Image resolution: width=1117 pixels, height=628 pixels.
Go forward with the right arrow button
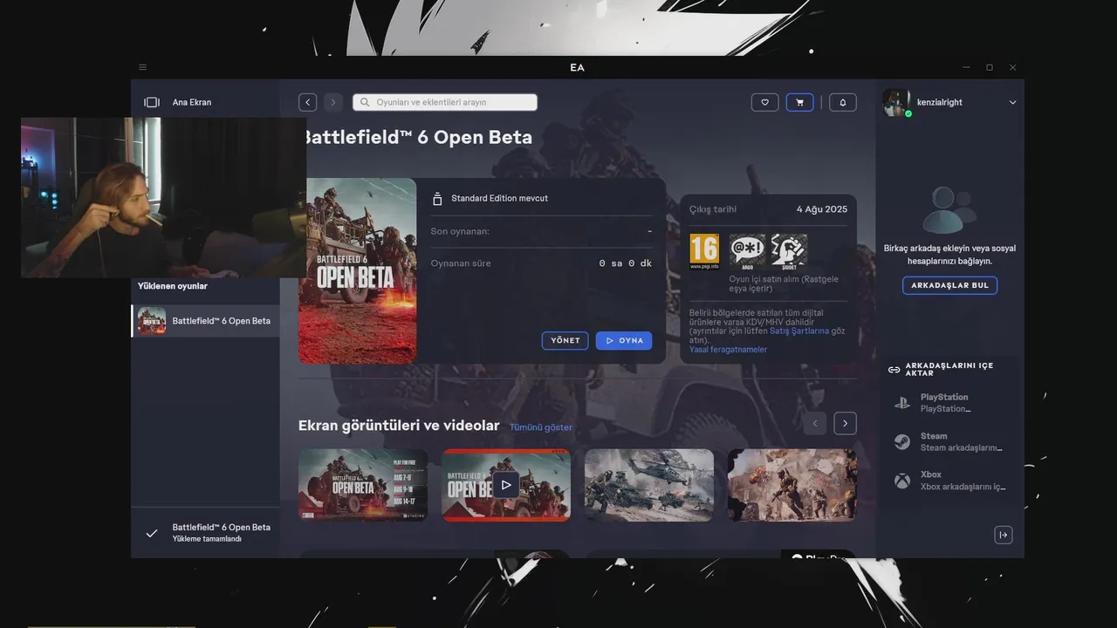(332, 102)
